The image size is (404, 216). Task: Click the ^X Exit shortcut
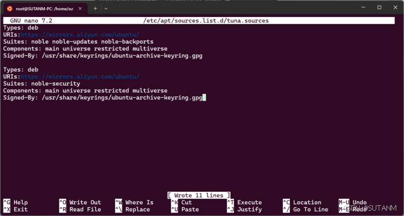[16, 209]
